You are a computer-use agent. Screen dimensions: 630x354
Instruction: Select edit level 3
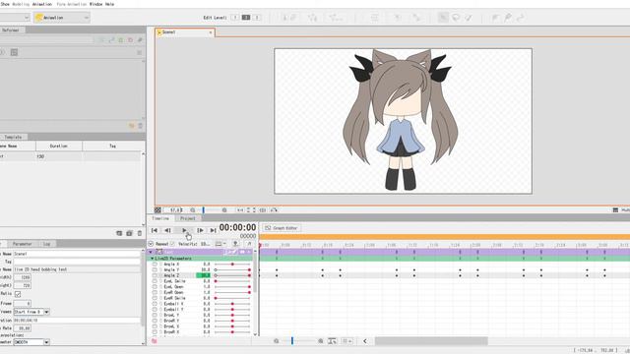pos(257,18)
